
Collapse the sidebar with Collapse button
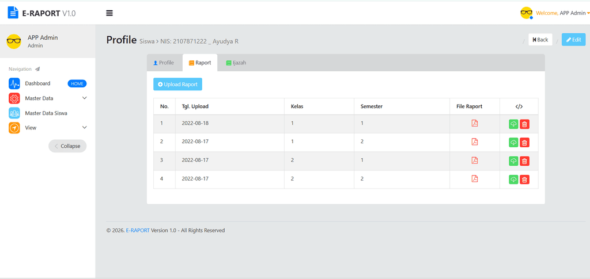tap(67, 146)
